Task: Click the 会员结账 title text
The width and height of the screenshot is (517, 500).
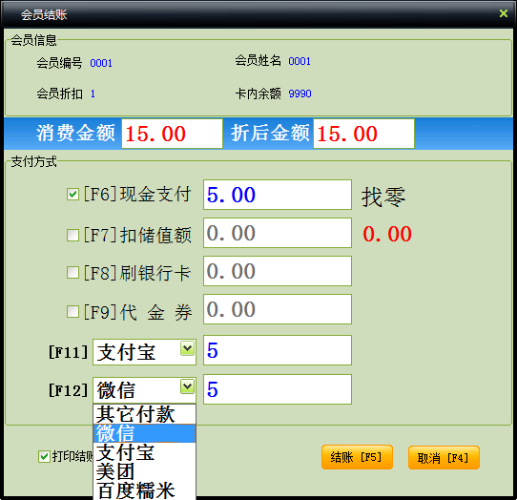Action: [x=44, y=14]
